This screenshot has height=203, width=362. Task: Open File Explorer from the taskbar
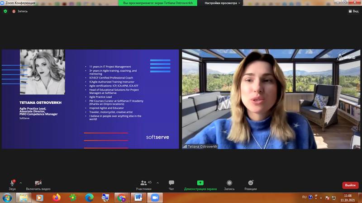coord(24,198)
